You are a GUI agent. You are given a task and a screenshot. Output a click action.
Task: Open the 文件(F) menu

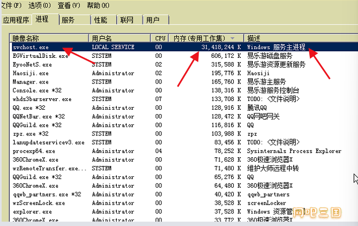coord(11,5)
